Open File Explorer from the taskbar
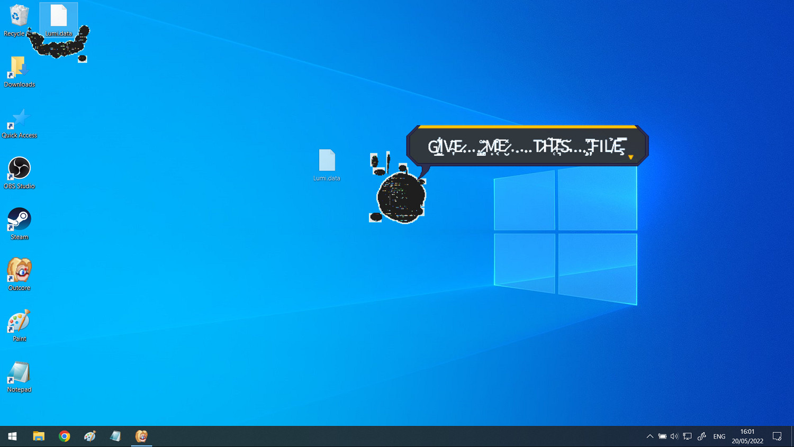The height and width of the screenshot is (447, 794). (39, 436)
